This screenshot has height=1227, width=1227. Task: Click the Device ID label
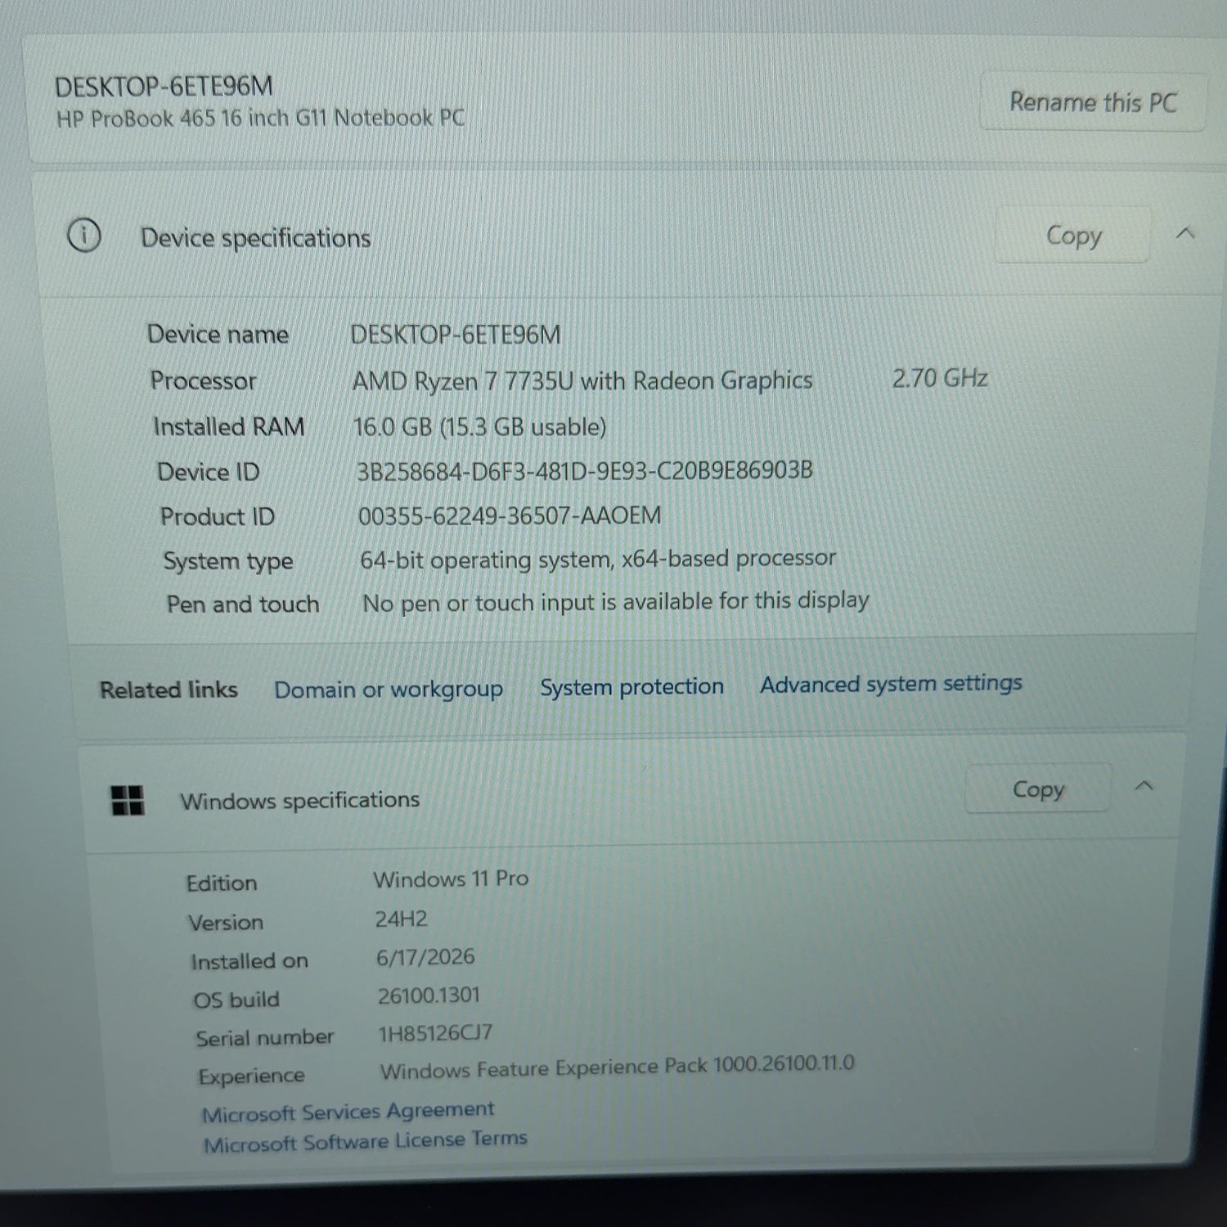[x=208, y=472]
